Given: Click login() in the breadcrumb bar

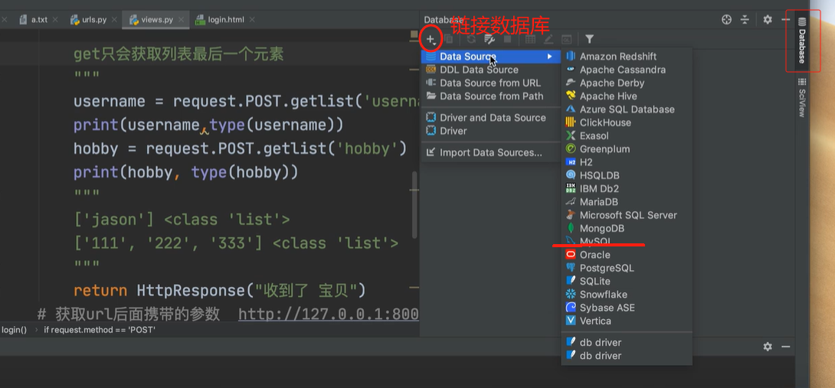Looking at the screenshot, I should click(x=14, y=330).
